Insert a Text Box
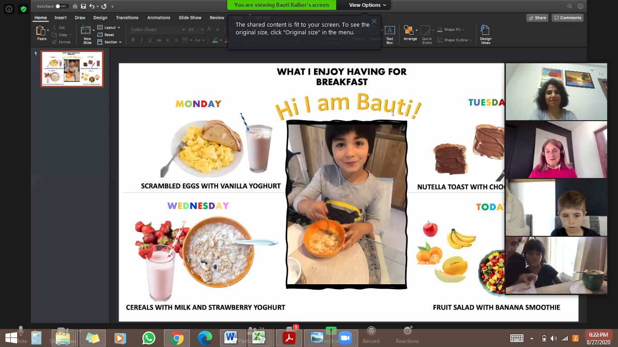 (390, 33)
